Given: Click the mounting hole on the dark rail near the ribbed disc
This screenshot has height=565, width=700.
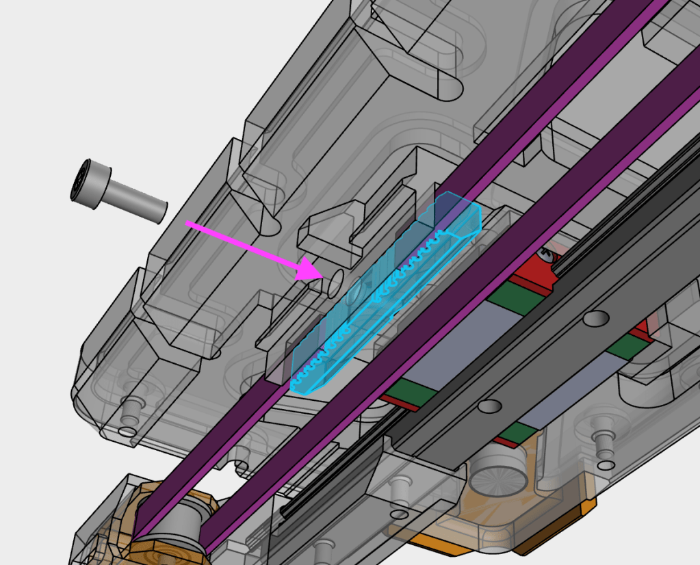Looking at the screenshot, I should [489, 406].
